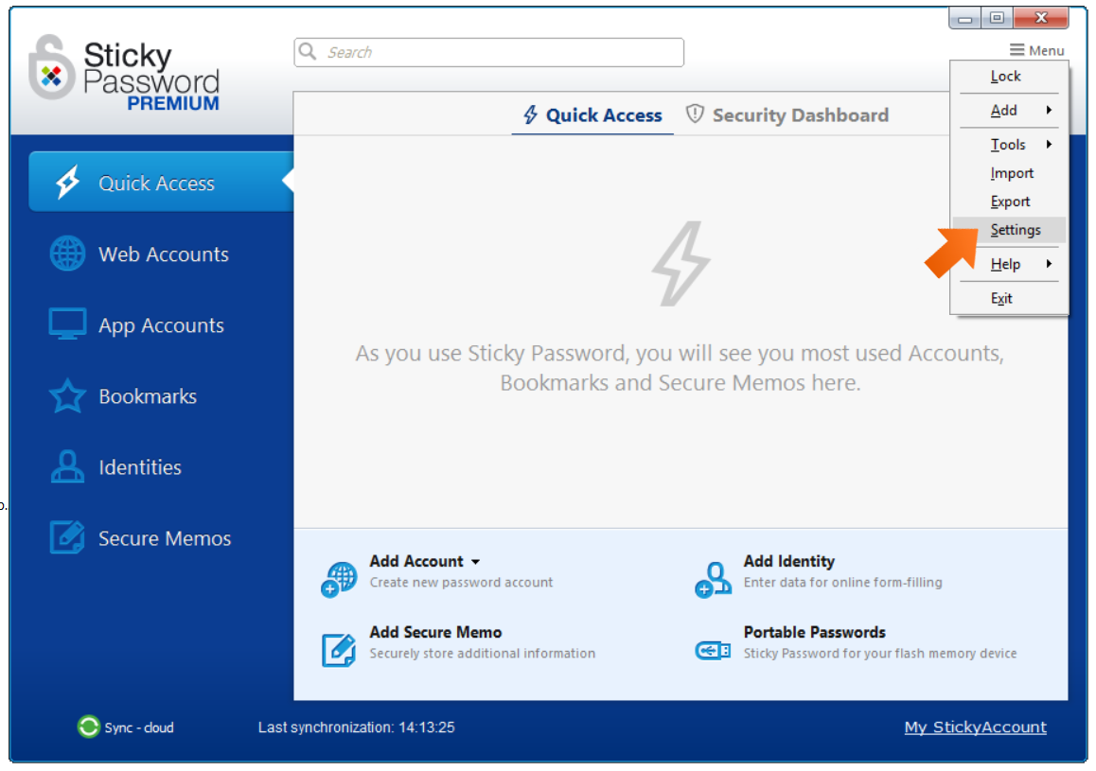The image size is (1096, 771).
Task: Switch to the Security Dashboard tab
Action: [x=787, y=114]
